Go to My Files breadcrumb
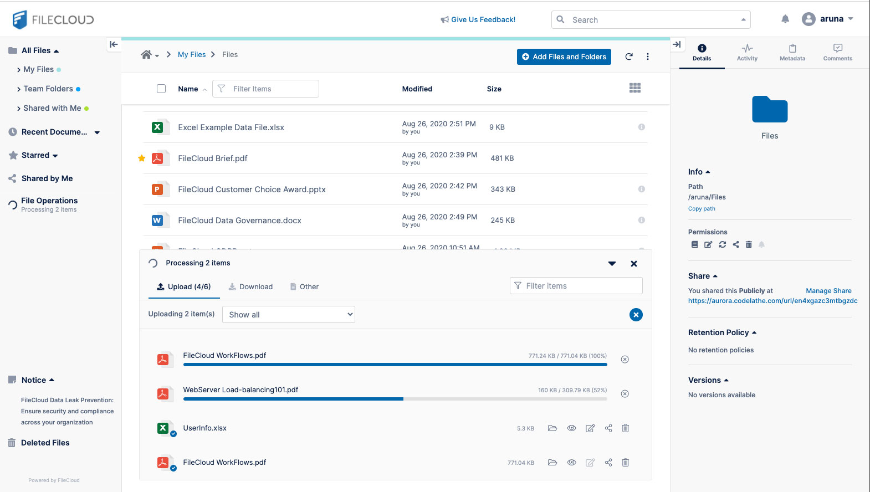 pos(192,54)
